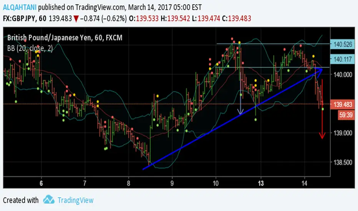Viewport: 358px width, 211px height.
Task: Click date label 14 on time axis
Action: coord(304,183)
